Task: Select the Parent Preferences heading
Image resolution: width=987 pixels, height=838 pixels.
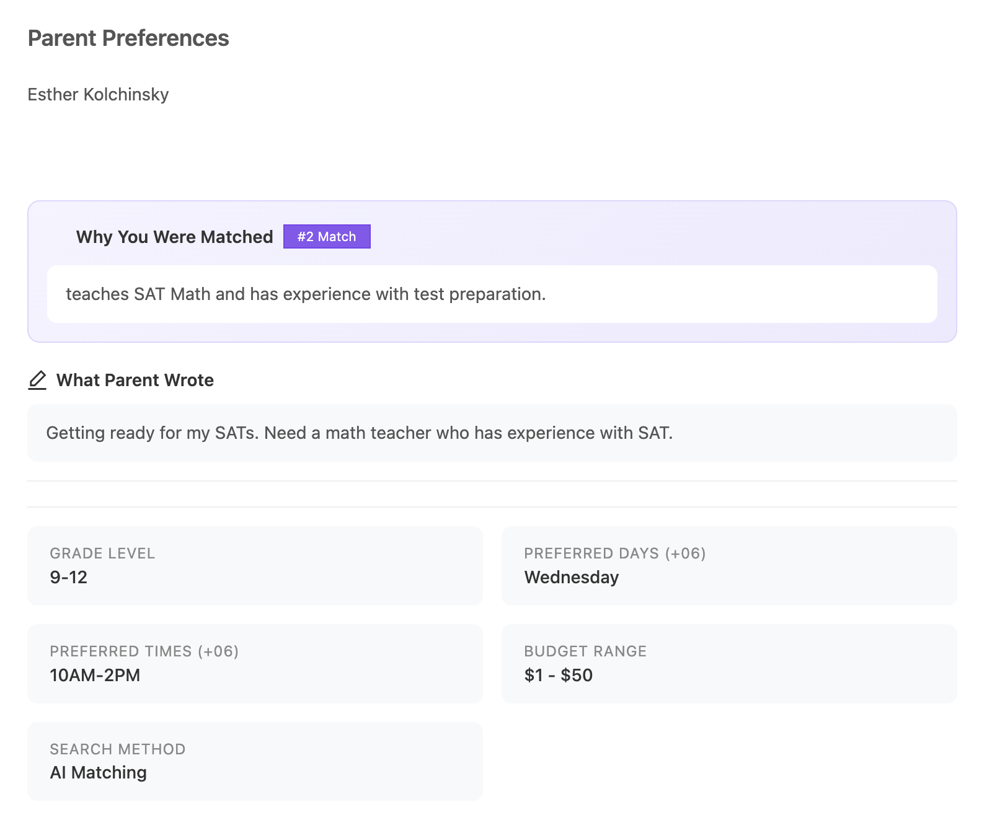Action: [x=128, y=38]
